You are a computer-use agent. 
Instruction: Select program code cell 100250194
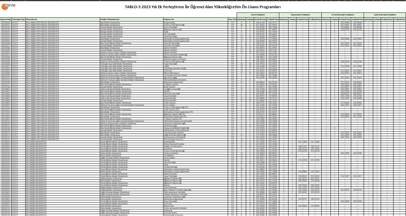click(x=6, y=153)
